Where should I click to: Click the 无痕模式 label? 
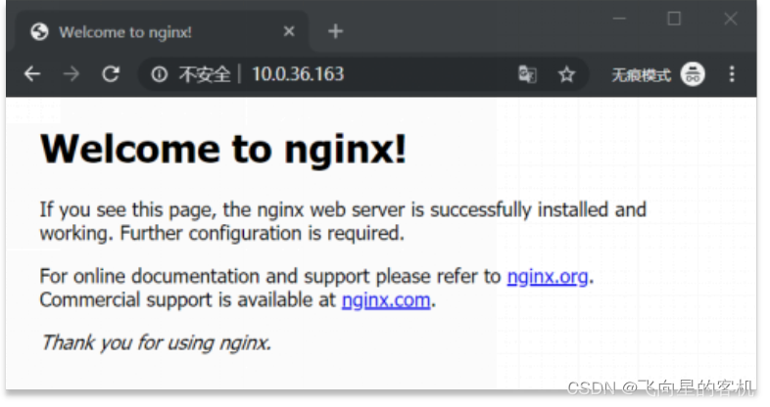pos(641,75)
